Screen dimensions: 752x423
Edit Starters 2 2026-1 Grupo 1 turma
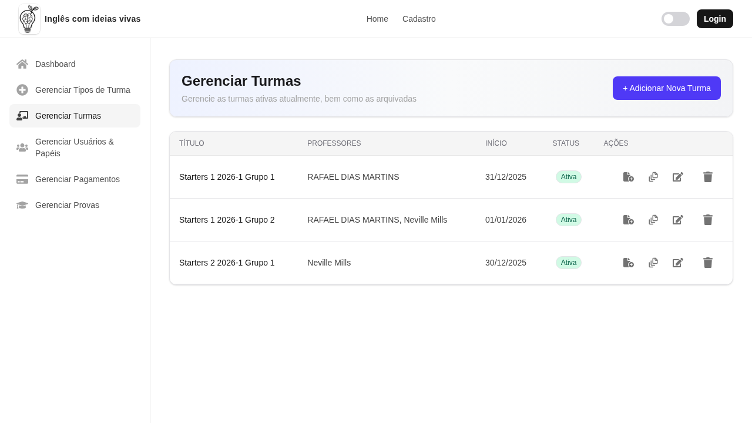click(x=678, y=263)
